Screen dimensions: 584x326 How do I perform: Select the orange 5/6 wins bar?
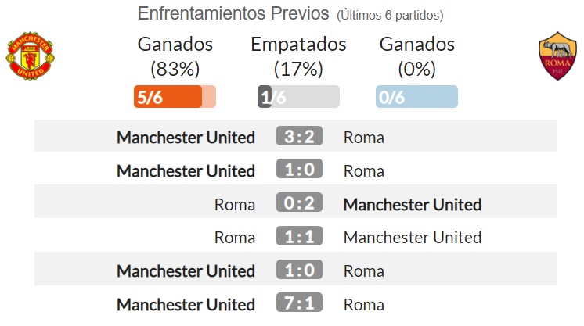[175, 97]
